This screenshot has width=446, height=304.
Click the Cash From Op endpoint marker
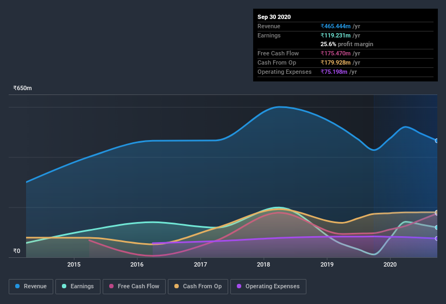click(x=437, y=212)
